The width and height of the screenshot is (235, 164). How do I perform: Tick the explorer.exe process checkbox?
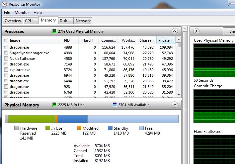coord(6,70)
